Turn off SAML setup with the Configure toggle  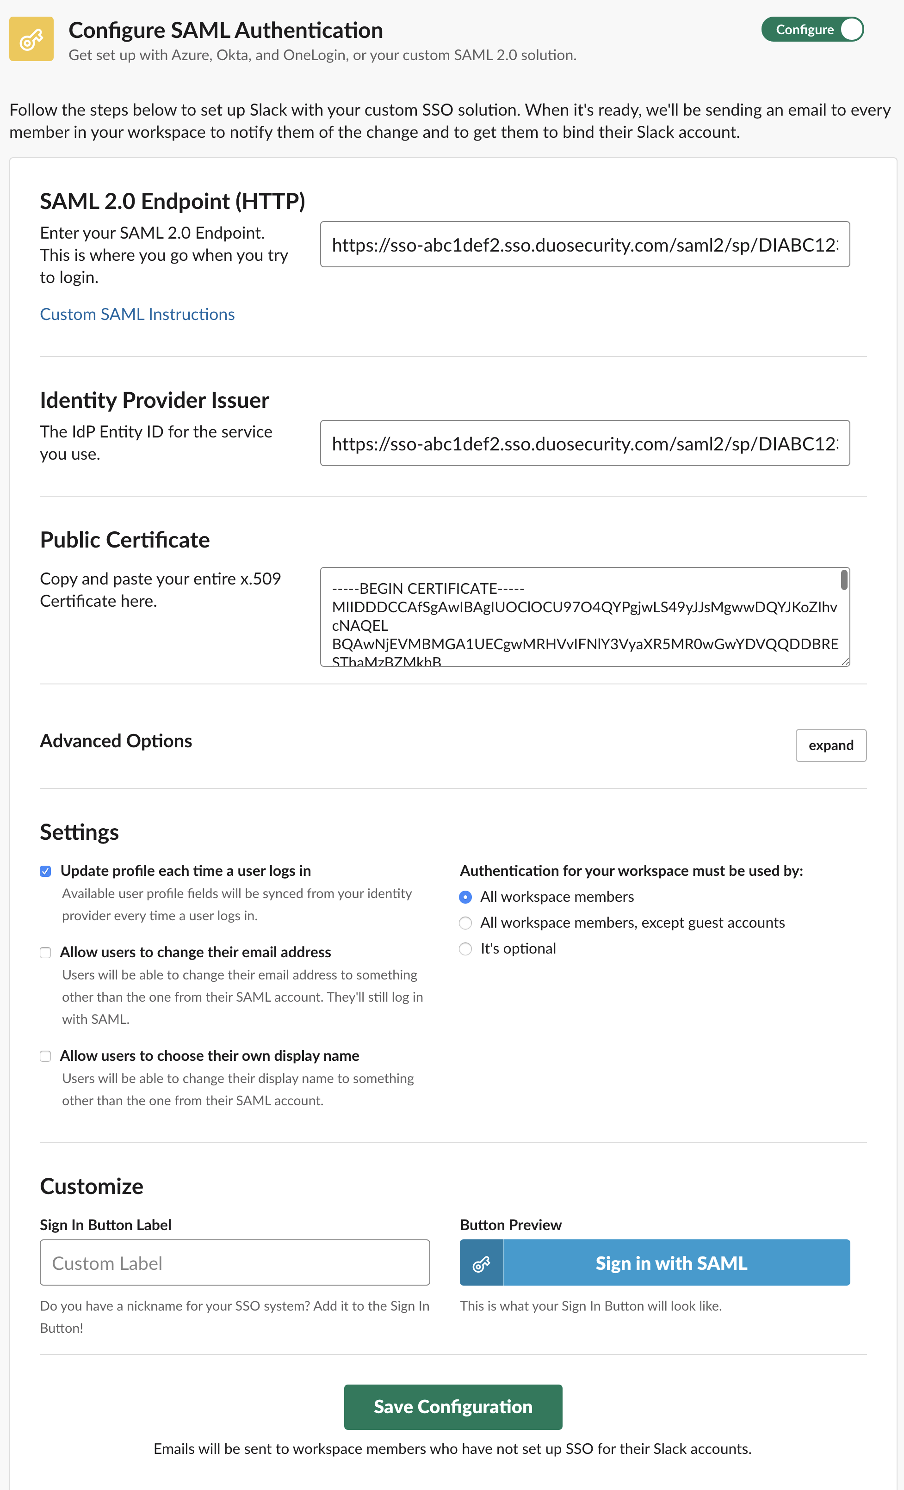813,29
